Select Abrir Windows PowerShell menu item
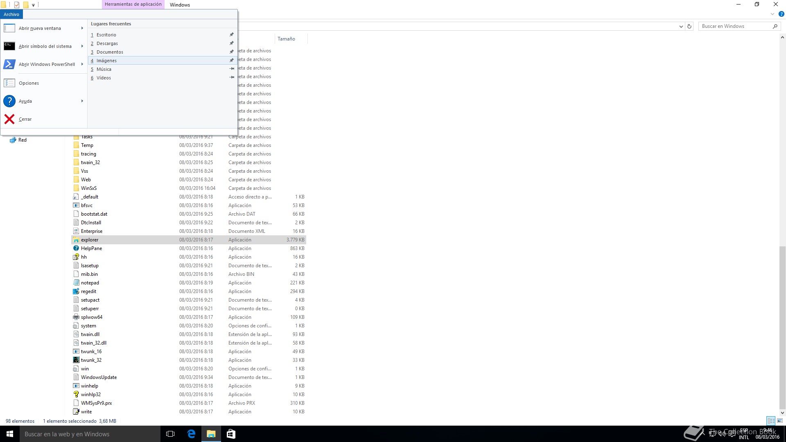 pyautogui.click(x=44, y=64)
